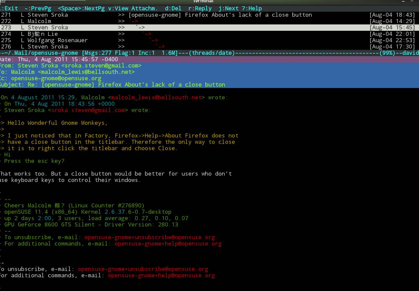Click the 'On Thu, 4 Aug 2011 18:43:56 +0000' line
This screenshot has width=419, height=291.
(x=60, y=104)
